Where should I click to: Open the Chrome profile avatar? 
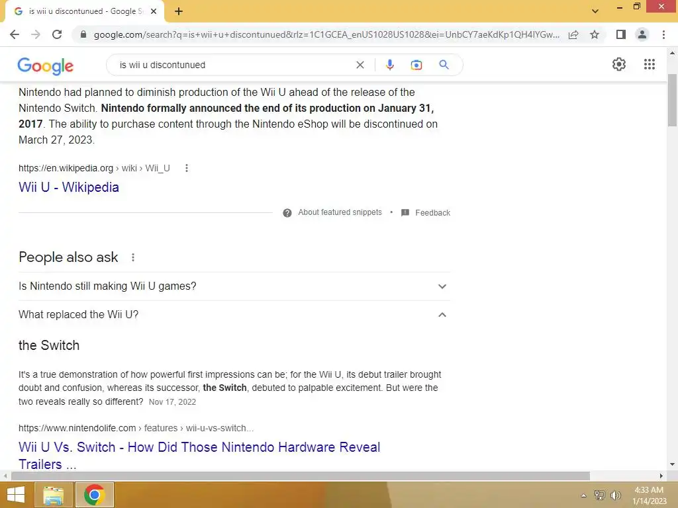(x=642, y=34)
